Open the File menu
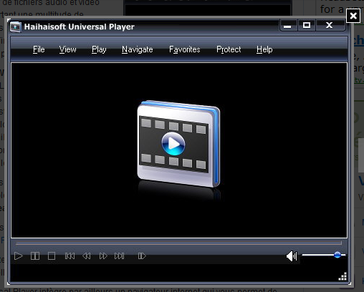 coord(39,49)
